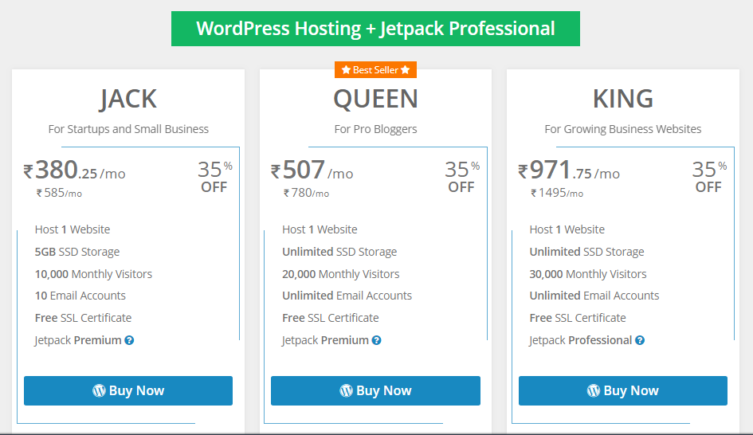Click the KING plan heading
Screen dimensions: 753x435
pos(623,99)
